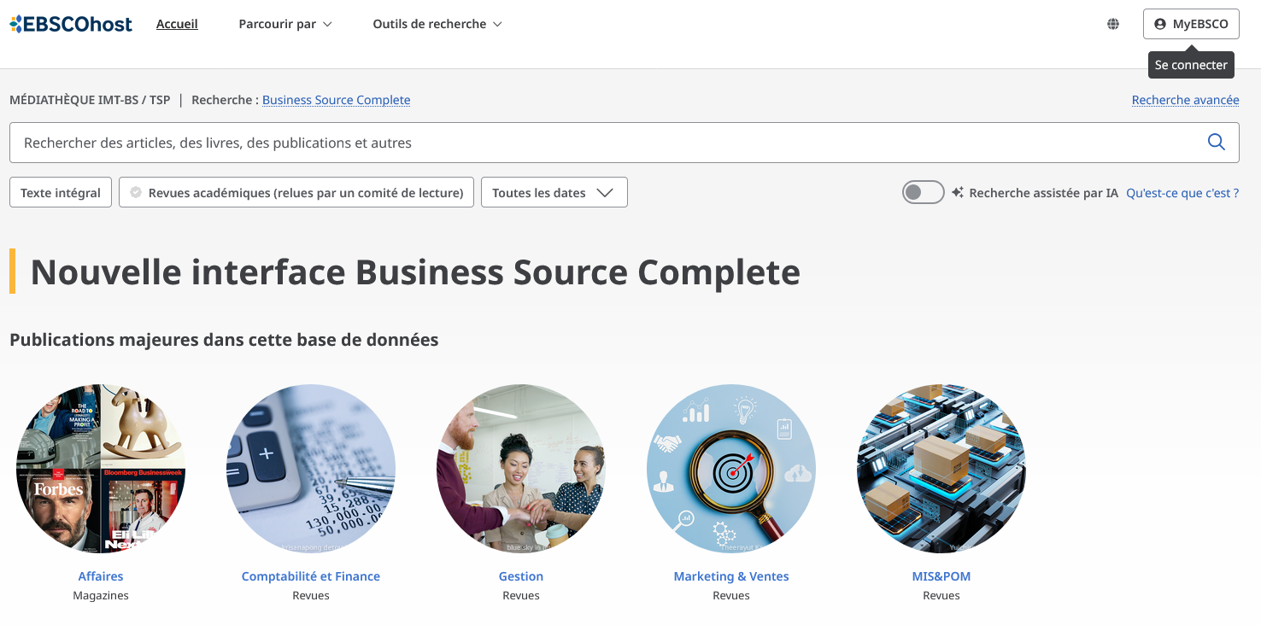Open the Parcourir par menu
Viewport: 1261px width, 625px height.
[285, 24]
